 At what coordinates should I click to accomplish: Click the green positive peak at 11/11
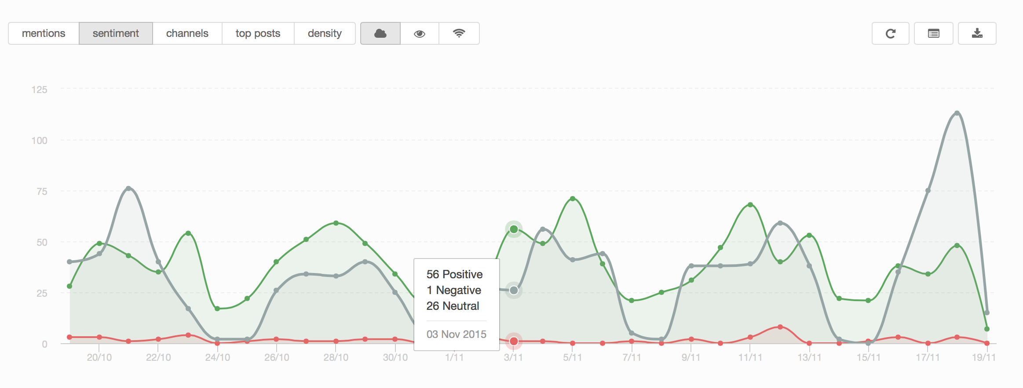point(750,205)
